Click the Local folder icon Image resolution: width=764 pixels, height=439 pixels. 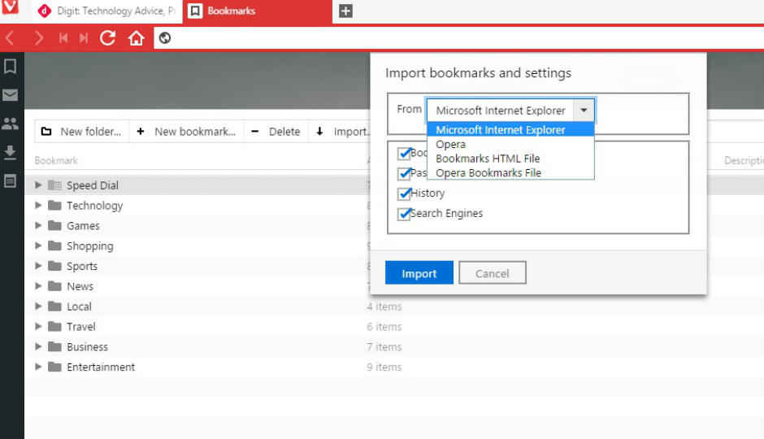tap(54, 306)
